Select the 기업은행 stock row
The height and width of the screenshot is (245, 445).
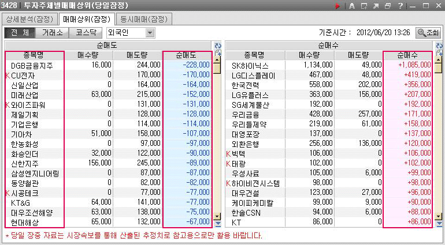coord(109,124)
